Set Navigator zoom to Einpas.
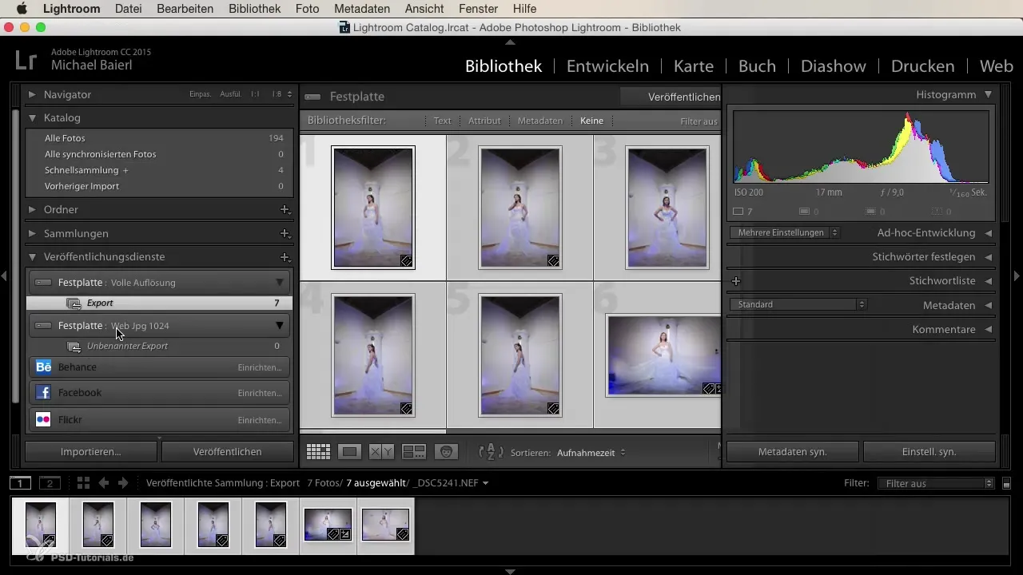 201,94
